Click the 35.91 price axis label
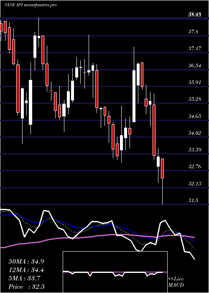This screenshot has height=293, width=209. [194, 82]
